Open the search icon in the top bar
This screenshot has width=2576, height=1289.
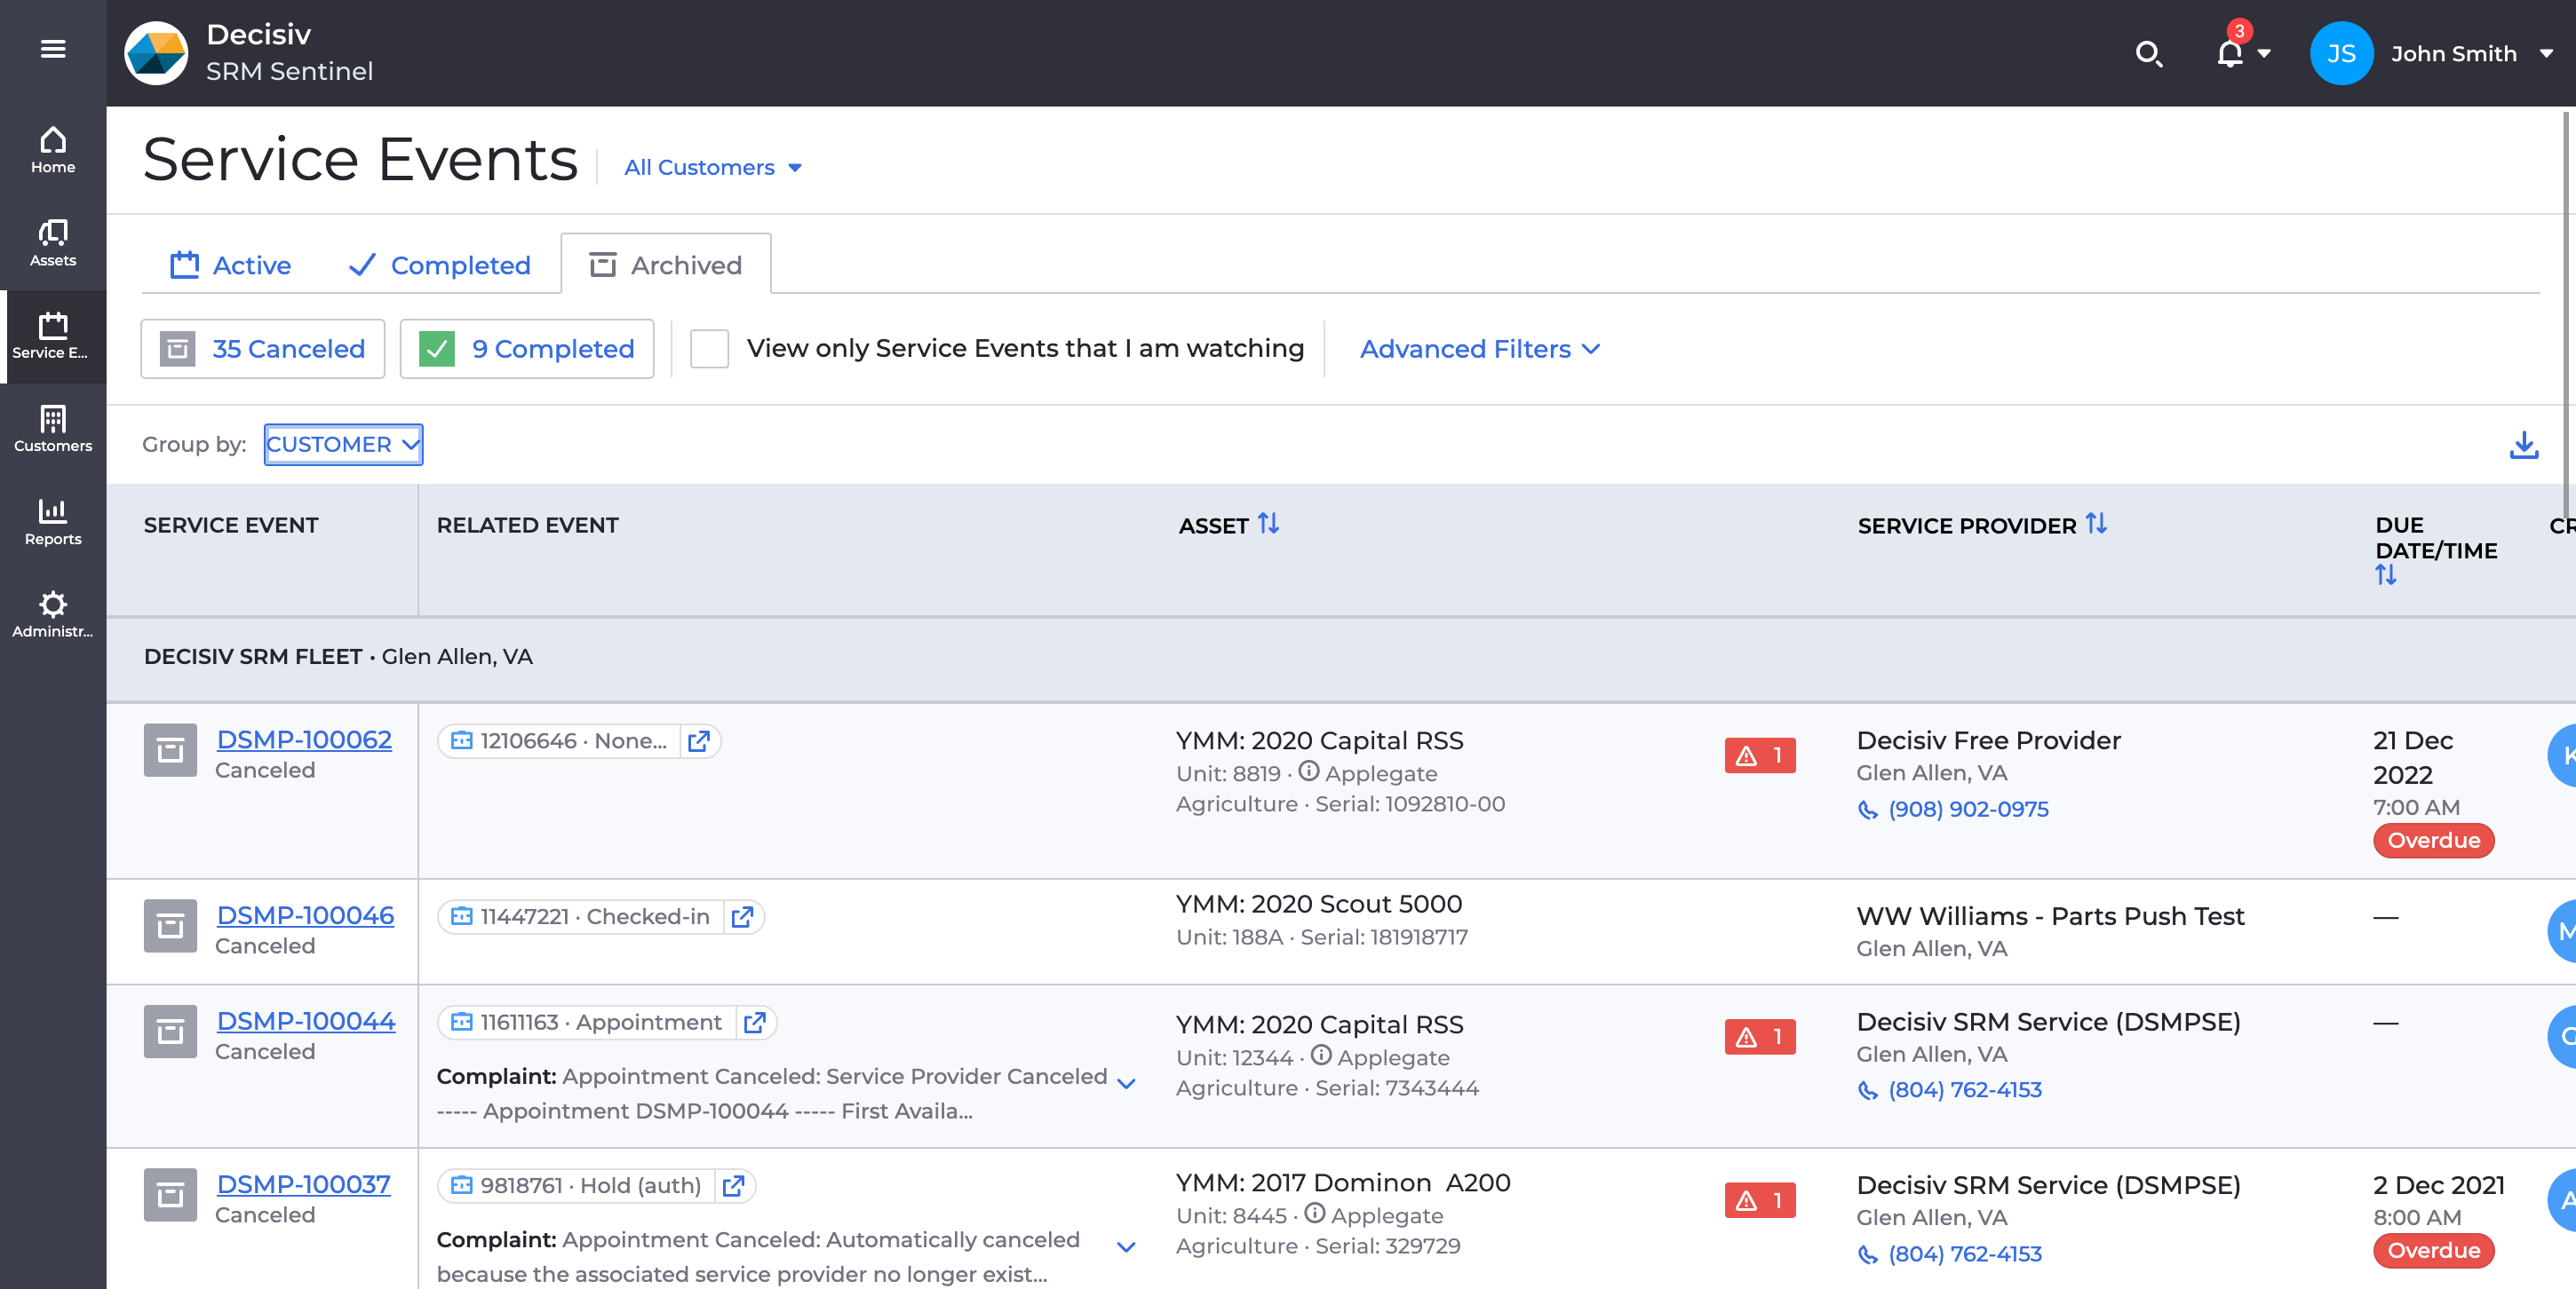[x=2149, y=55]
